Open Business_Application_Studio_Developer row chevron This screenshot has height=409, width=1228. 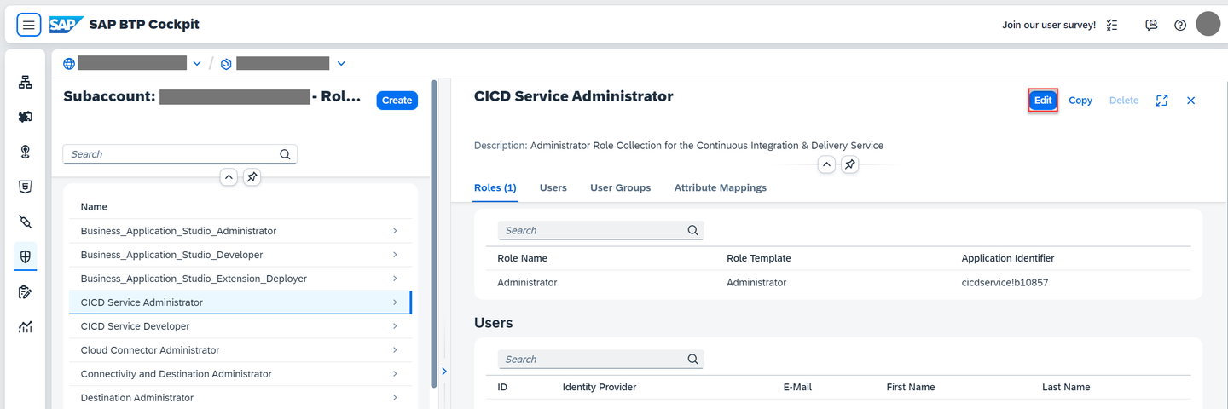tap(395, 255)
